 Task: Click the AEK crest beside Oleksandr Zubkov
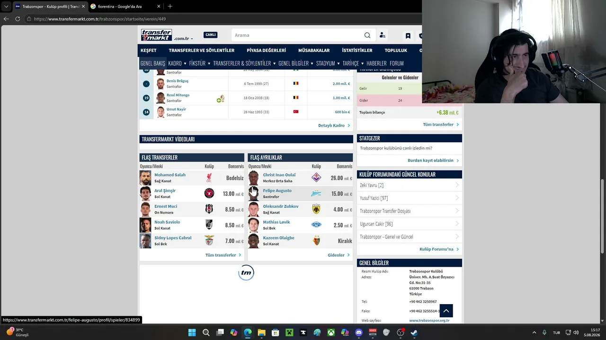click(316, 209)
